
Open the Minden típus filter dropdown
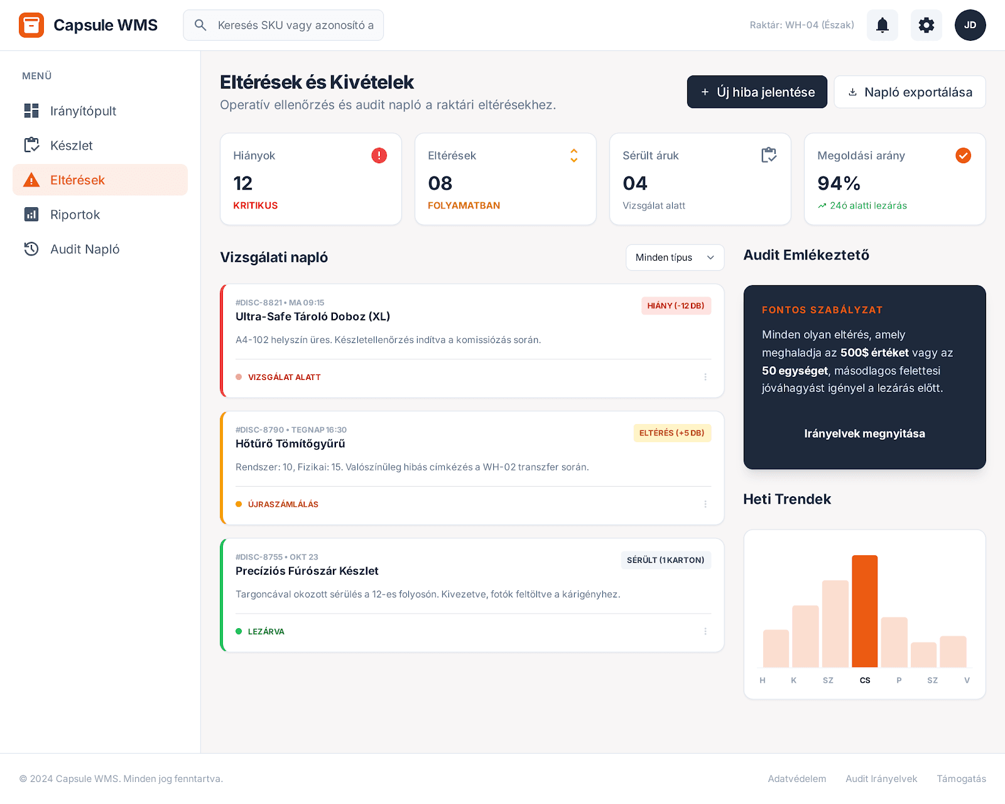point(675,258)
